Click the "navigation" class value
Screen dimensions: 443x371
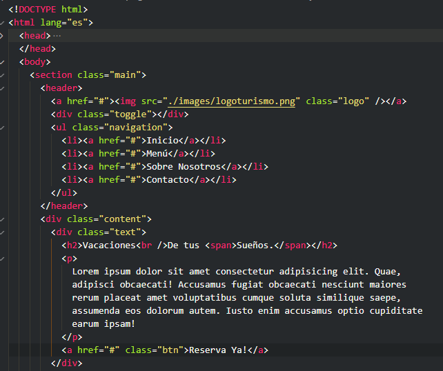coord(136,128)
